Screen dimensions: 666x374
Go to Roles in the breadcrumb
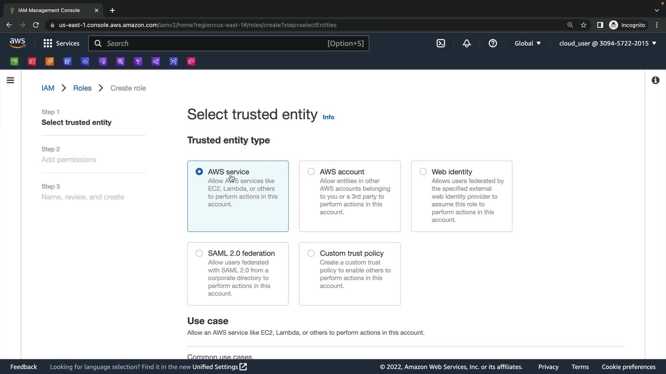(82, 88)
